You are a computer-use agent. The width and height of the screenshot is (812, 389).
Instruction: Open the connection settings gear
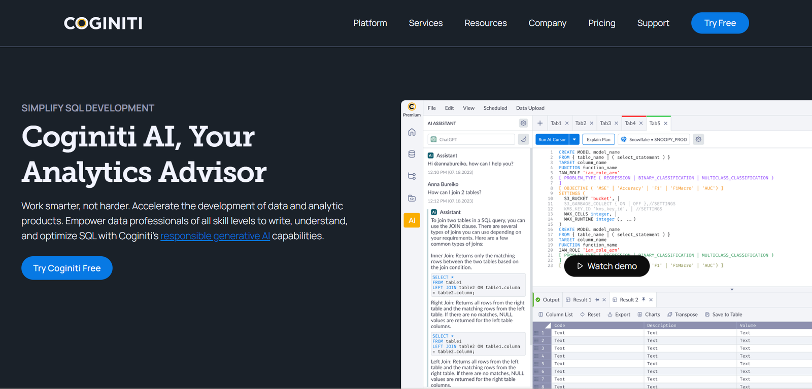(698, 139)
